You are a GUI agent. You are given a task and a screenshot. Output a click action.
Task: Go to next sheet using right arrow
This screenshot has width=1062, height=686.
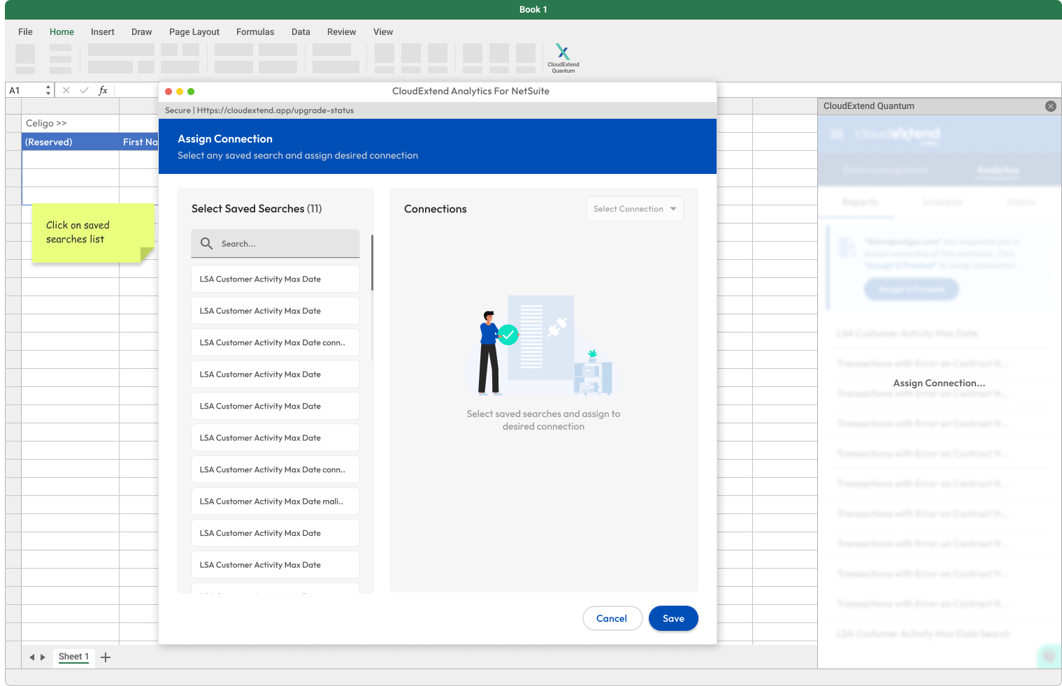43,657
